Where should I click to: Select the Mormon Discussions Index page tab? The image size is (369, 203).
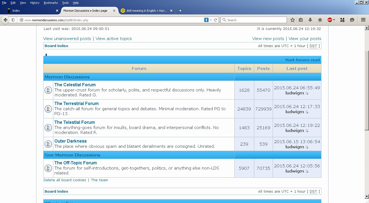click(89, 11)
